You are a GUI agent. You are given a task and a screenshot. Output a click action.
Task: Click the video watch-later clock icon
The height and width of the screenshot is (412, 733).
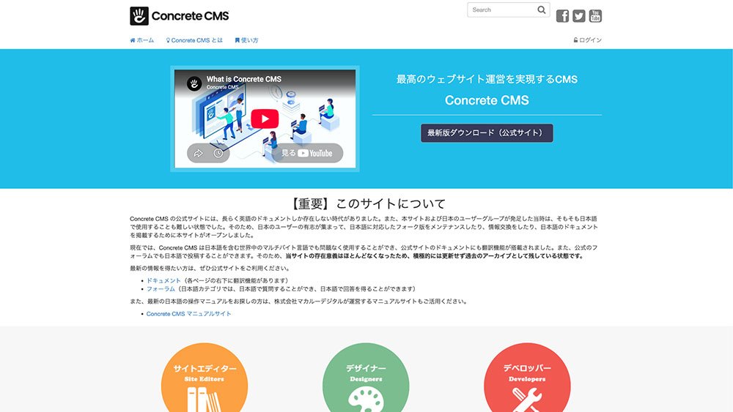click(218, 153)
